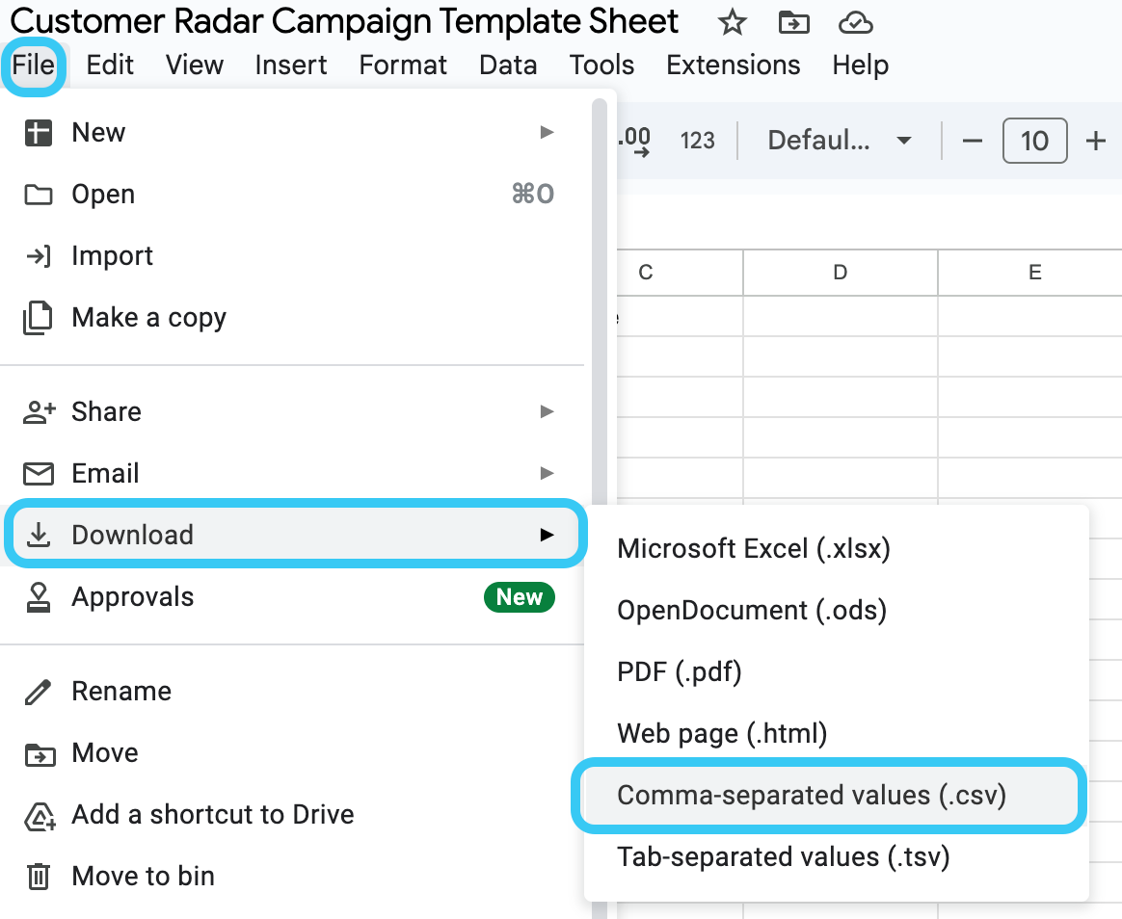Image resolution: width=1122 pixels, height=919 pixels.
Task: Increase font size with the plus icon
Action: pyautogui.click(x=1096, y=141)
